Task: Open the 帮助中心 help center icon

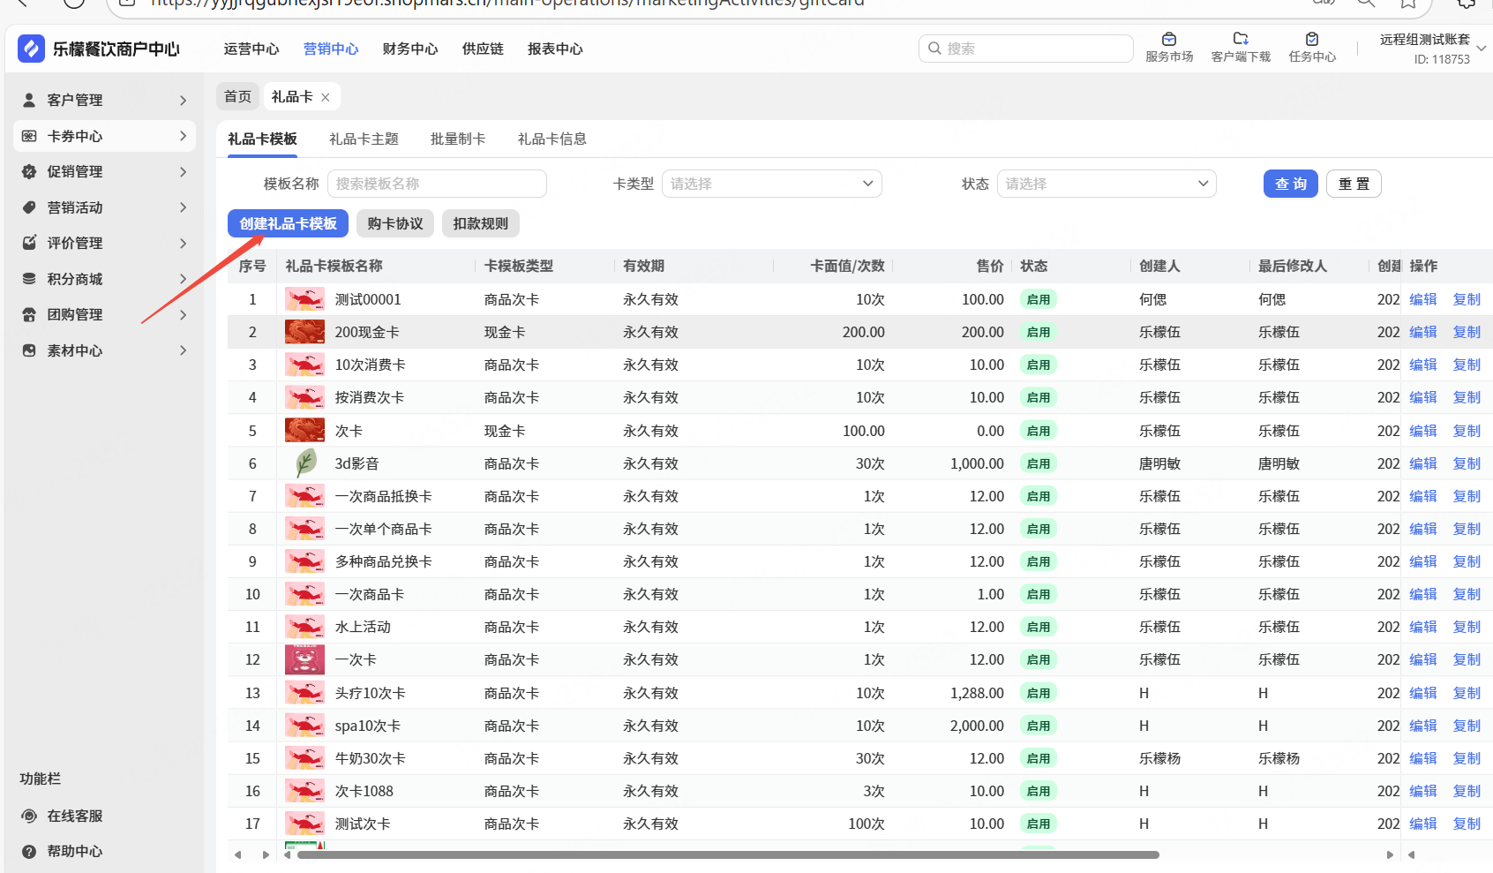Action: (29, 852)
